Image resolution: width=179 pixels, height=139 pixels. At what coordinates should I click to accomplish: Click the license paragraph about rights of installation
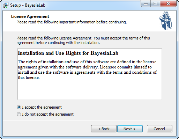coord(87,69)
